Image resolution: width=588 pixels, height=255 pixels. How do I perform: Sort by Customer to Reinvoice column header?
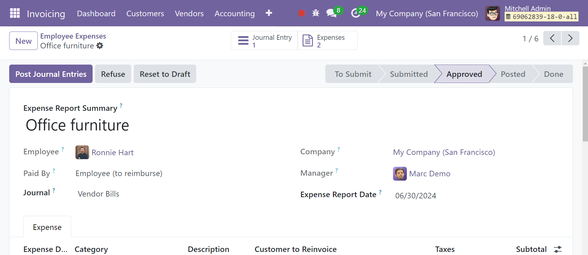[x=296, y=249]
